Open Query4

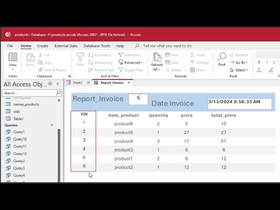coord(19,176)
